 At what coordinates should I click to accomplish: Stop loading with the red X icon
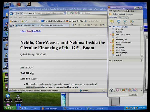click(x=76, y=13)
